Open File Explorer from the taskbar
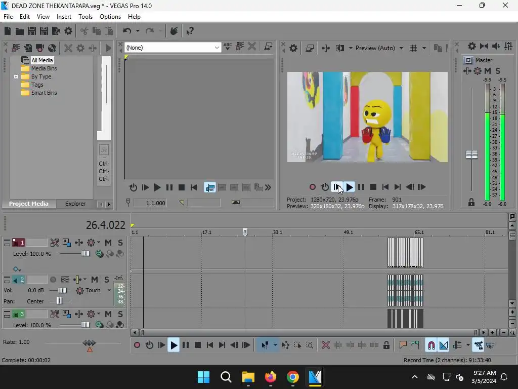 (248, 377)
